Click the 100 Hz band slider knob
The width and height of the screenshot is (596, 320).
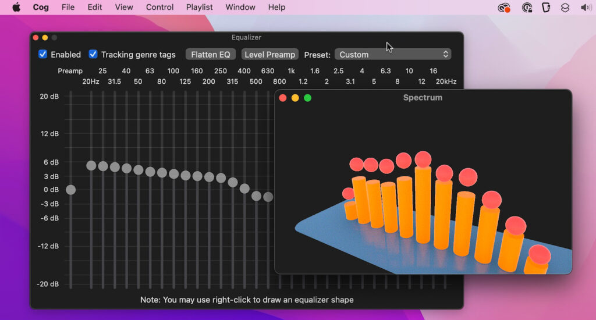tap(173, 174)
